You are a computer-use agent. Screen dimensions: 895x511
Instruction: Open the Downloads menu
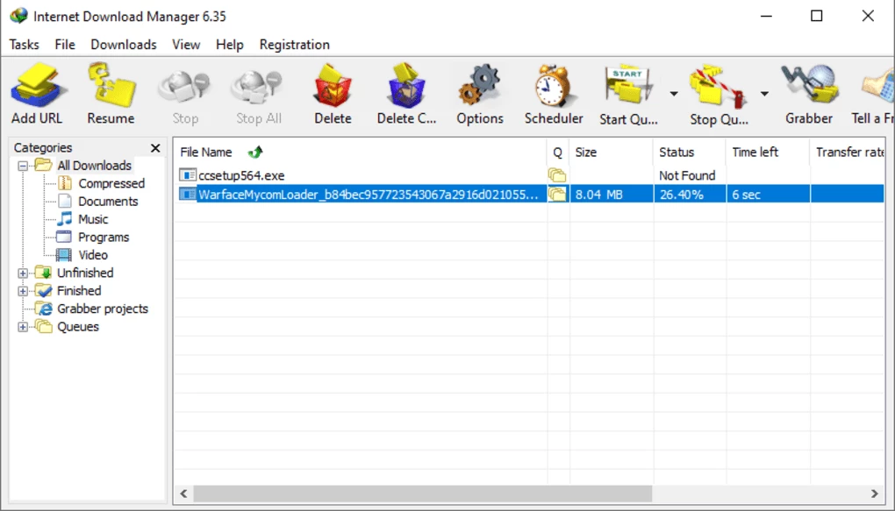coord(123,45)
